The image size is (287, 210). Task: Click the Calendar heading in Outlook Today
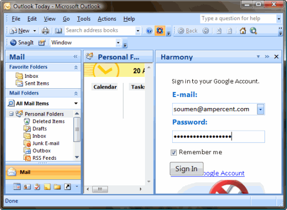coord(105,87)
